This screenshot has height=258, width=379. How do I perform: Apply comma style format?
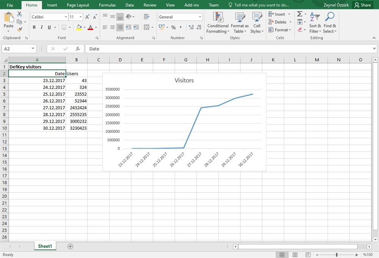(x=180, y=27)
